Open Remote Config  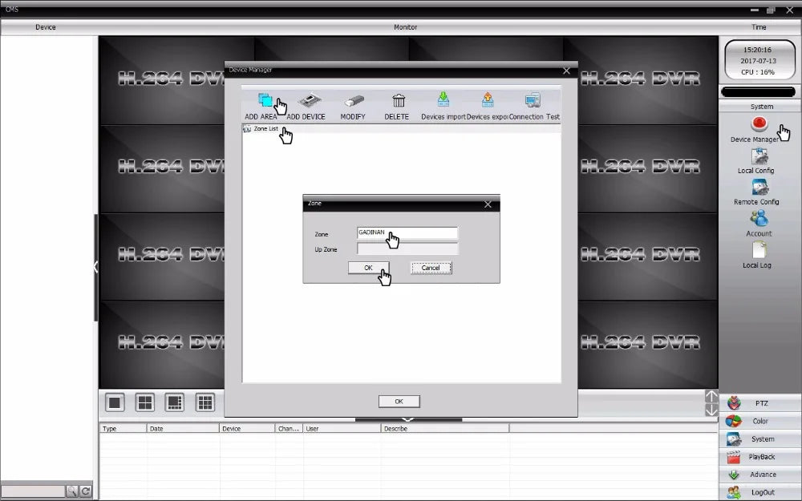[759, 188]
